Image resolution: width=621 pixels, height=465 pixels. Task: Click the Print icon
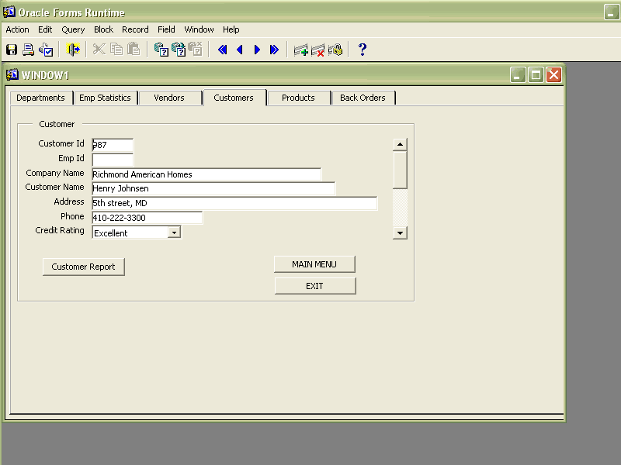click(x=29, y=50)
